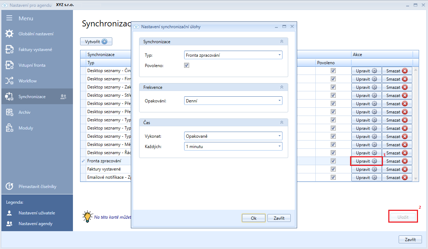
Task: Toggle Povoleno checkbox for Fronta zpracování row
Action: pos(333,161)
